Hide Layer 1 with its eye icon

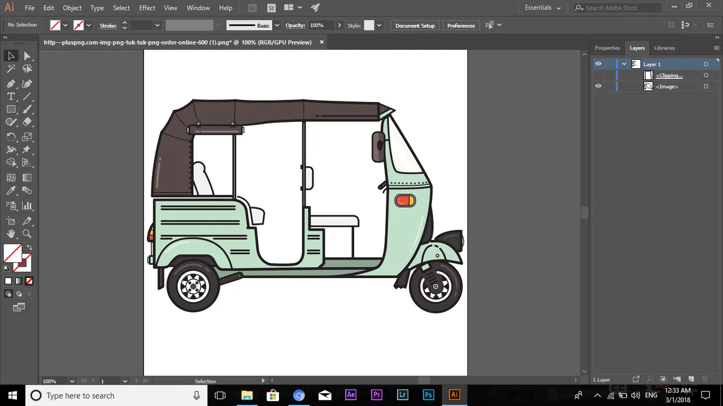pos(598,64)
